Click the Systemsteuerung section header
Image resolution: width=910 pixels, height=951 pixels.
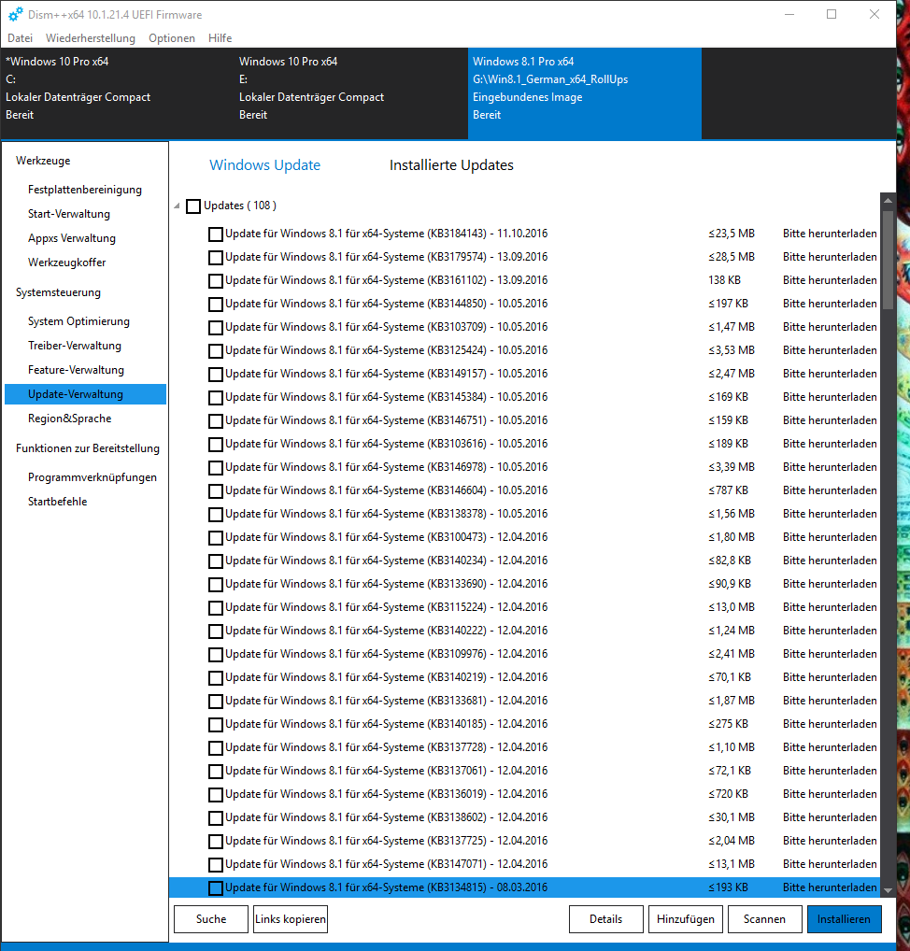coord(58,292)
